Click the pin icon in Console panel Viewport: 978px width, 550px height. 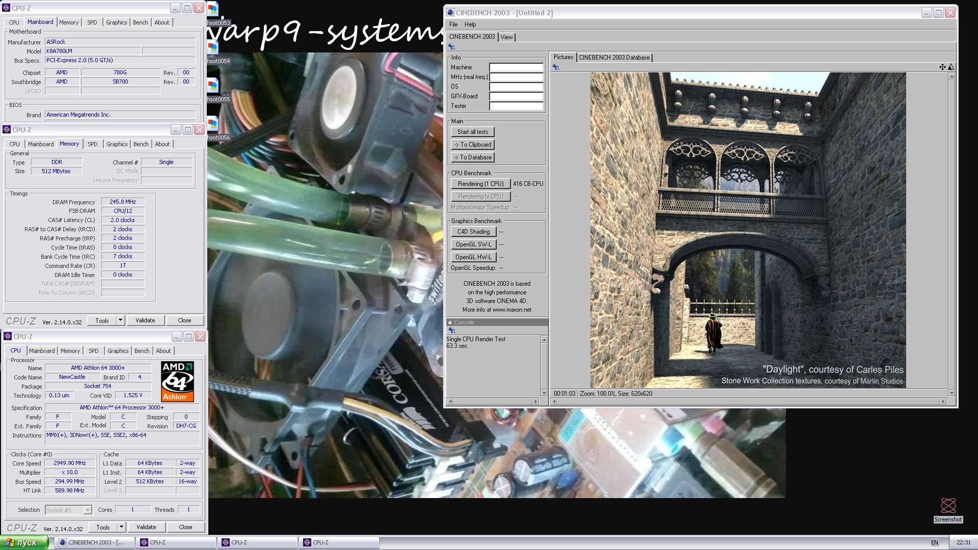[451, 331]
